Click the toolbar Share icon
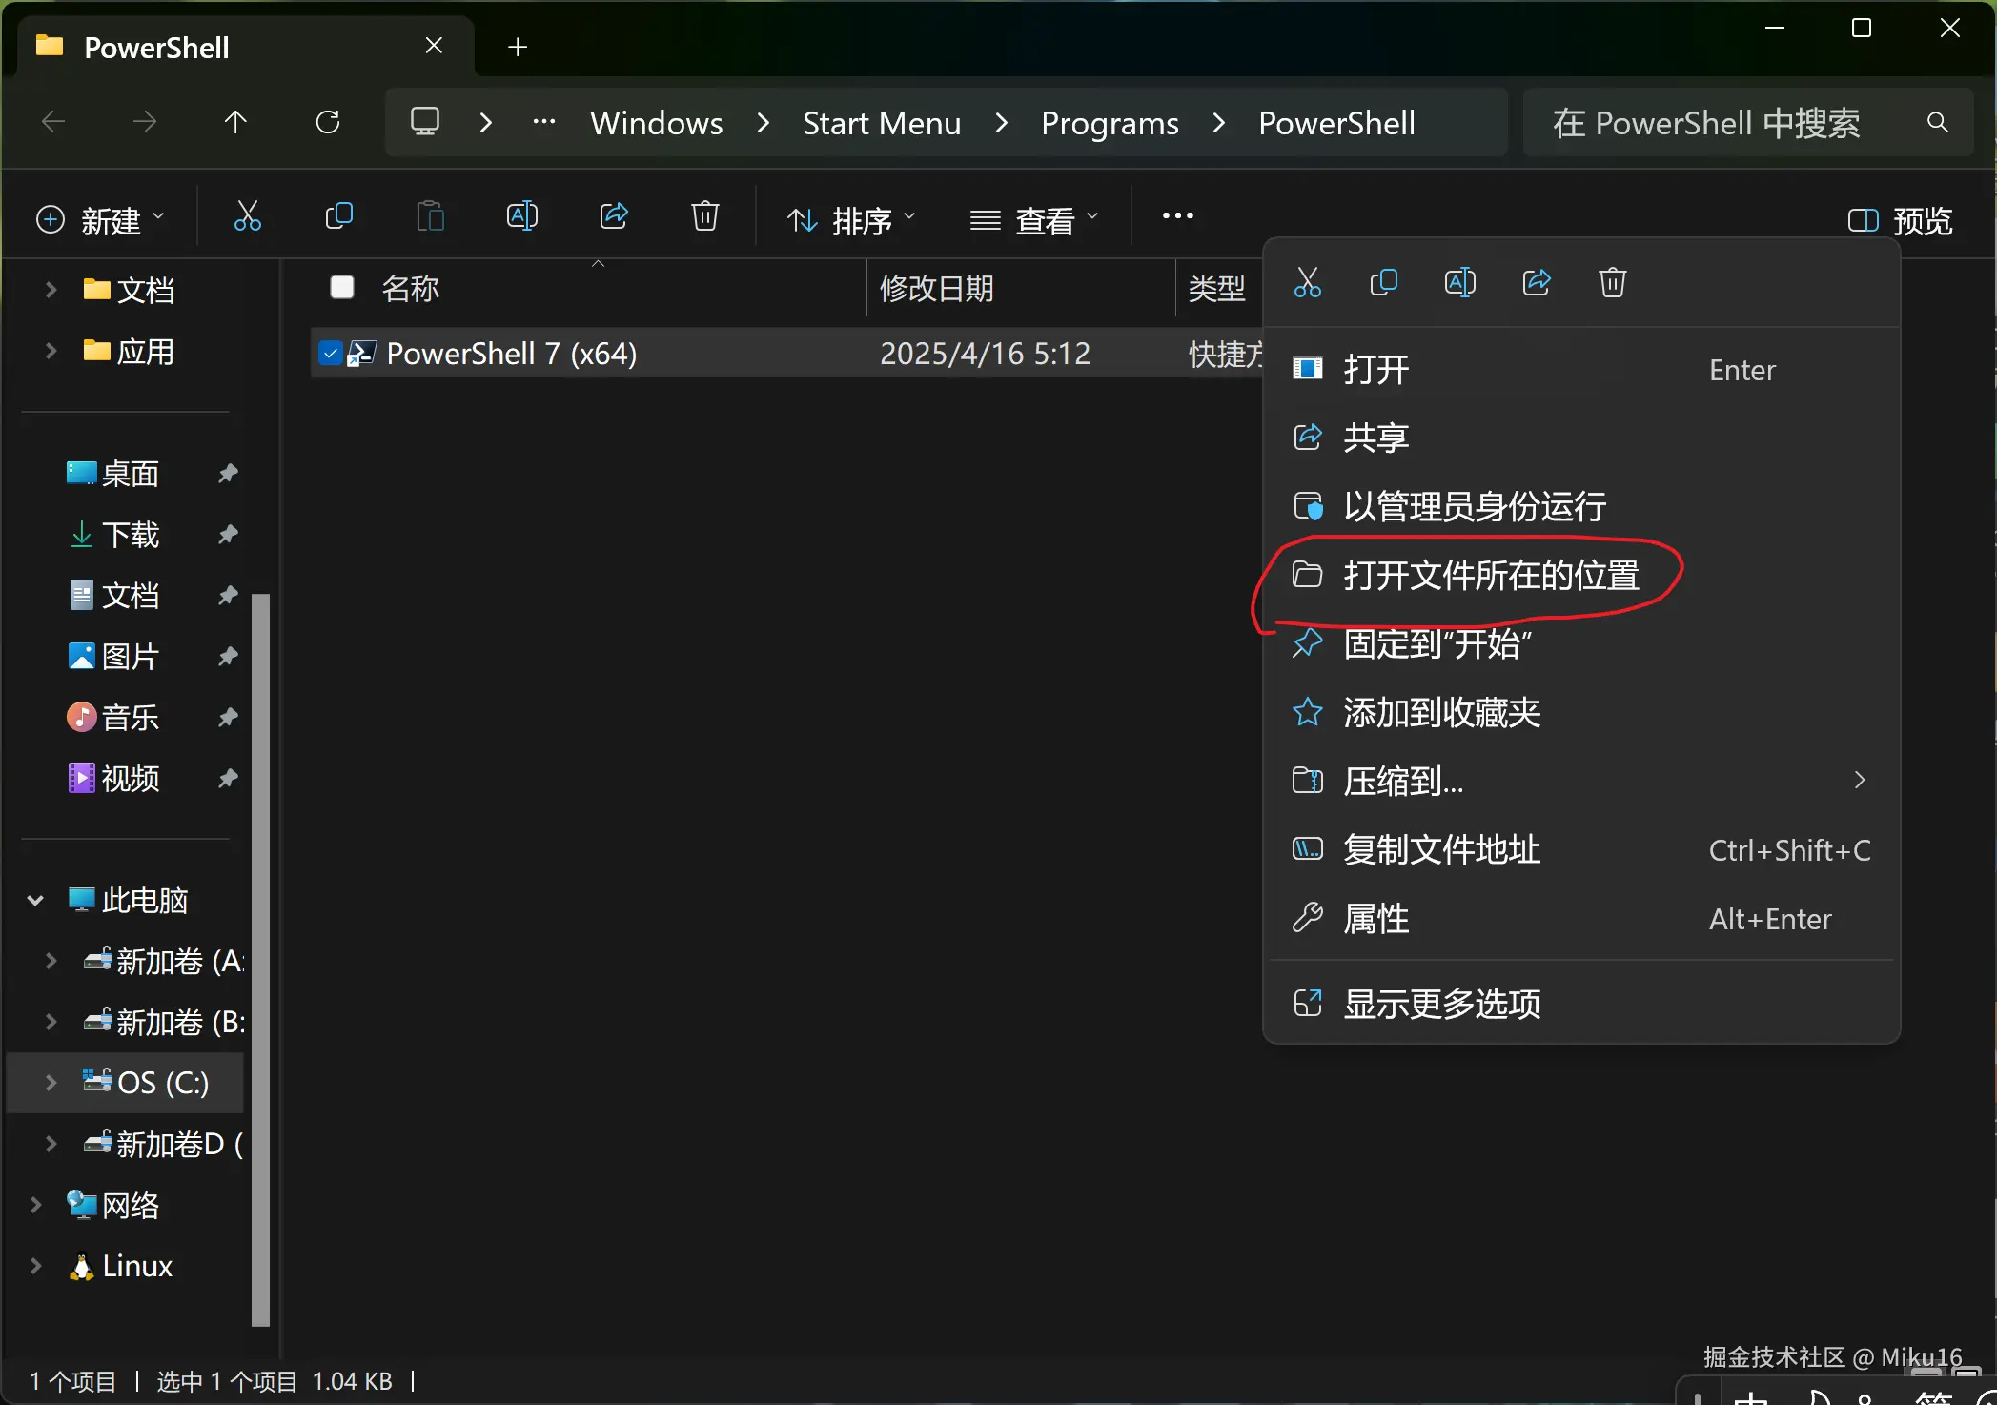The width and height of the screenshot is (1997, 1405). pos(614,217)
